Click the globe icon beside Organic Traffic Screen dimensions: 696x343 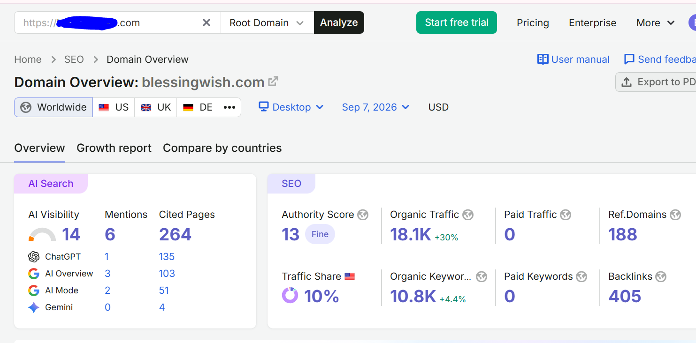(468, 215)
